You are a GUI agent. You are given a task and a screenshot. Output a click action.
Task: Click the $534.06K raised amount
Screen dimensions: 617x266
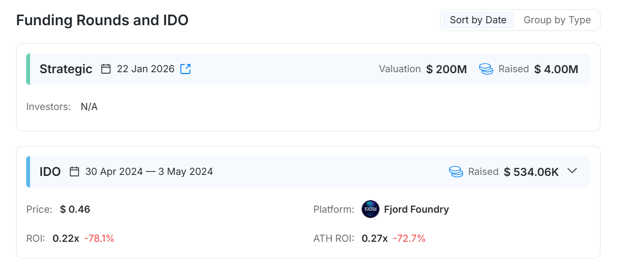point(531,172)
